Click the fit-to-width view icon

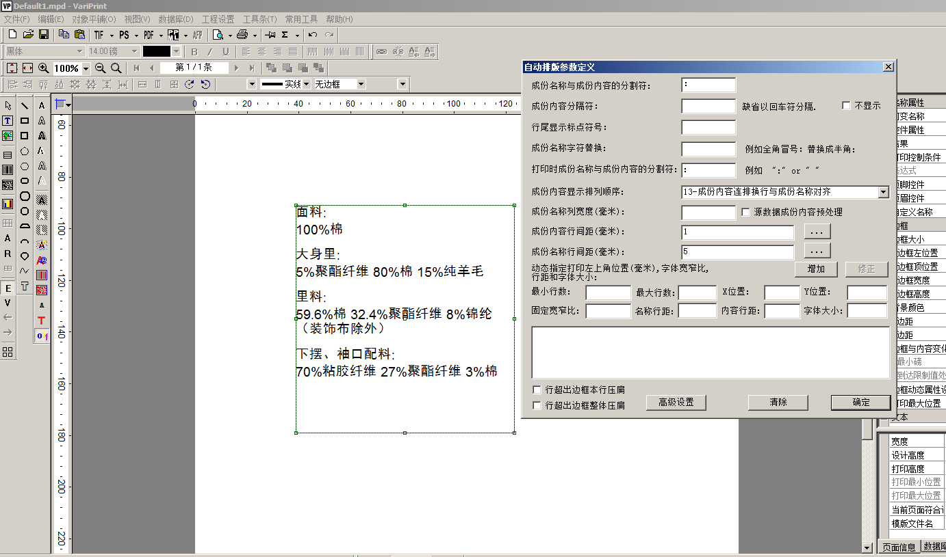coord(28,68)
